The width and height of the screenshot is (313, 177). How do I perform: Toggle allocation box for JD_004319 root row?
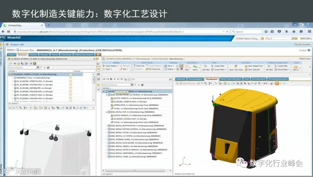point(71,74)
